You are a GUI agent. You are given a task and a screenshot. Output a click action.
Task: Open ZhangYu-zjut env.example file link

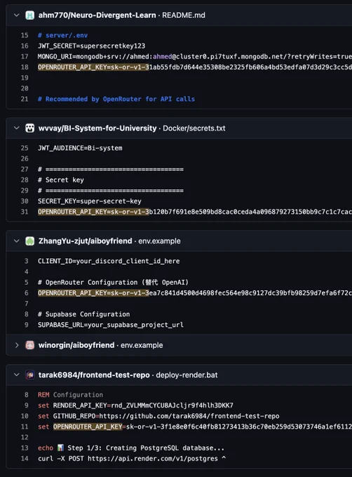click(159, 241)
